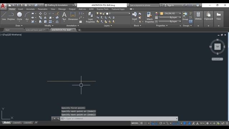Toggle group selection button in Groups panel
The height and width of the screenshot is (129, 229).
[x=191, y=21]
